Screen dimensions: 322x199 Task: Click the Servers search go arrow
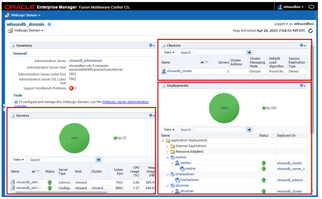pos(98,160)
